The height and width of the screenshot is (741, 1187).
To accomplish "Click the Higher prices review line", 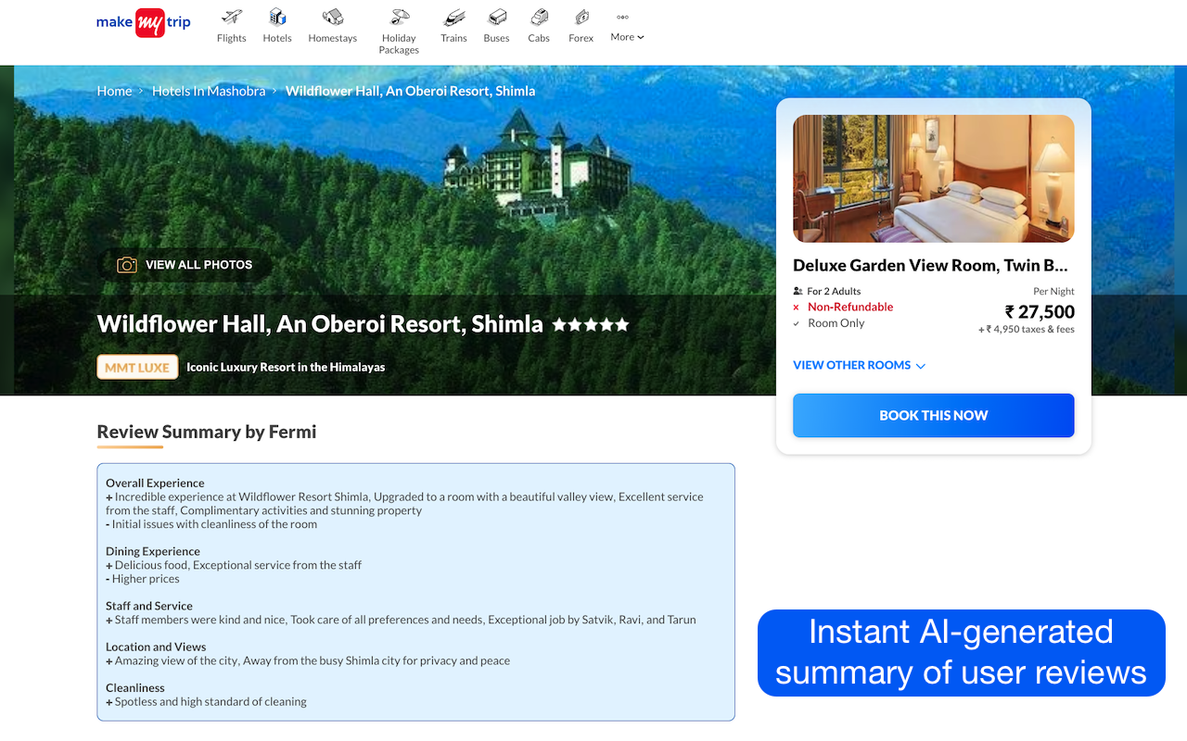I will pyautogui.click(x=143, y=579).
